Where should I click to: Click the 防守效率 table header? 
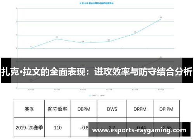[x=58, y=109]
